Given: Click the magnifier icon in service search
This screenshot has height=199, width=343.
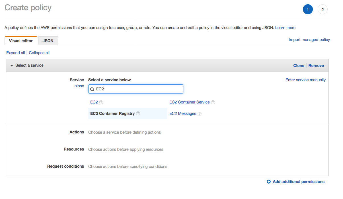Looking at the screenshot, I should (x=92, y=89).
